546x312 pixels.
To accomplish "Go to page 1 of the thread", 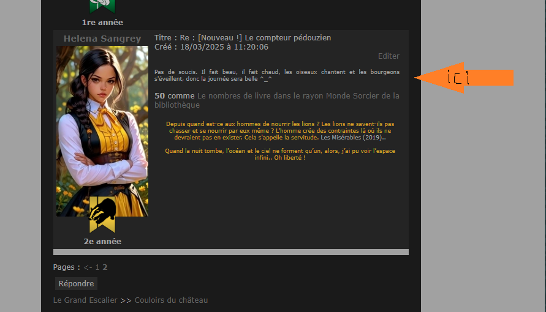I will pyautogui.click(x=97, y=267).
